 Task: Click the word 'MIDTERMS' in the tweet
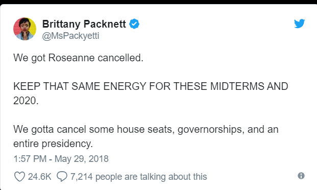click(237, 86)
